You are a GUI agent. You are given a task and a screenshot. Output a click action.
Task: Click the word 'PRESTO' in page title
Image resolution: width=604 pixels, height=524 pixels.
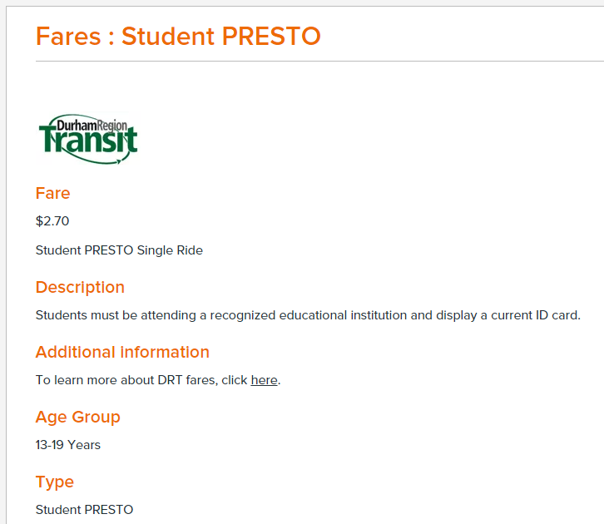click(x=271, y=37)
